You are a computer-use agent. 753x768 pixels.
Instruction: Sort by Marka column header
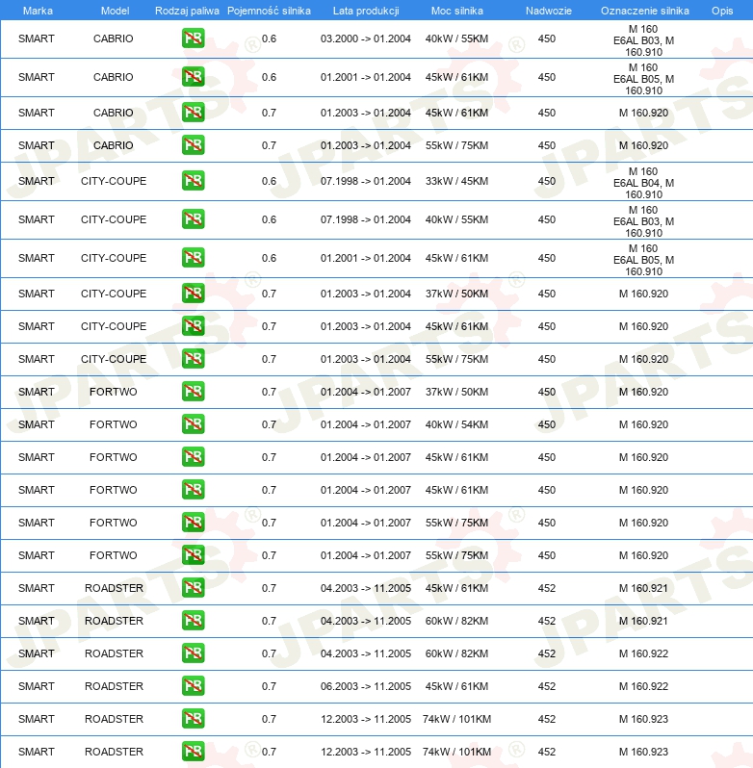pyautogui.click(x=38, y=11)
